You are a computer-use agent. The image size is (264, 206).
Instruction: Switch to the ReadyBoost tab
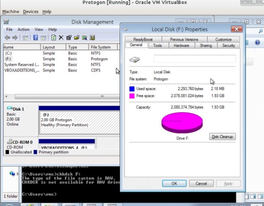[x=143, y=39]
